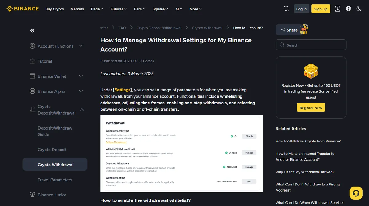Click the Share button
Viewport: 369px width, 206px height.
click(x=289, y=30)
